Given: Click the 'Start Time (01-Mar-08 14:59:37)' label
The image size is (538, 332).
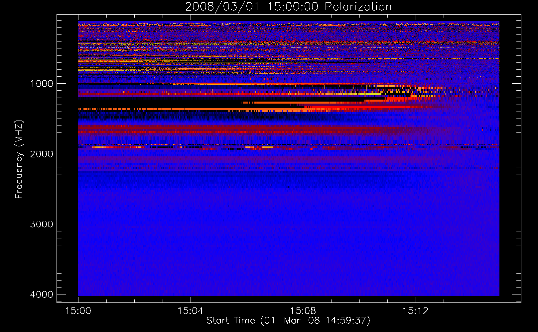Looking at the screenshot, I should [x=288, y=320].
